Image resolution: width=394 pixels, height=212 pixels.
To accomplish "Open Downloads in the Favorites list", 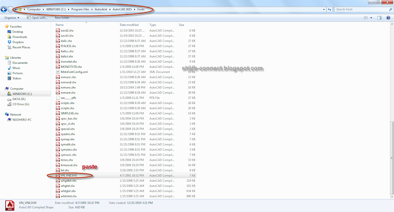I will coord(20,37).
